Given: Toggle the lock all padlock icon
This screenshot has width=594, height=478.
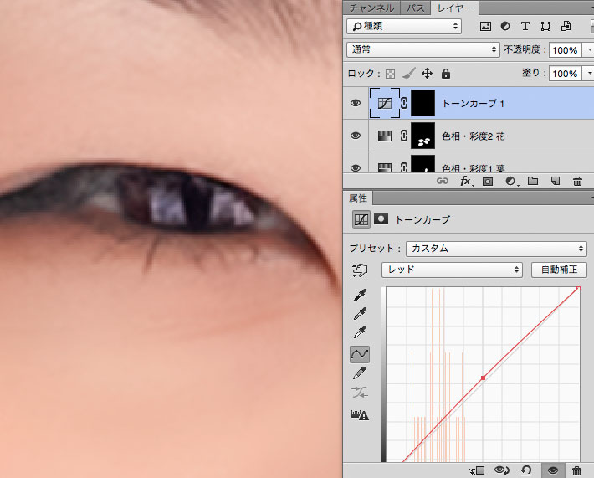Looking at the screenshot, I should 445,74.
